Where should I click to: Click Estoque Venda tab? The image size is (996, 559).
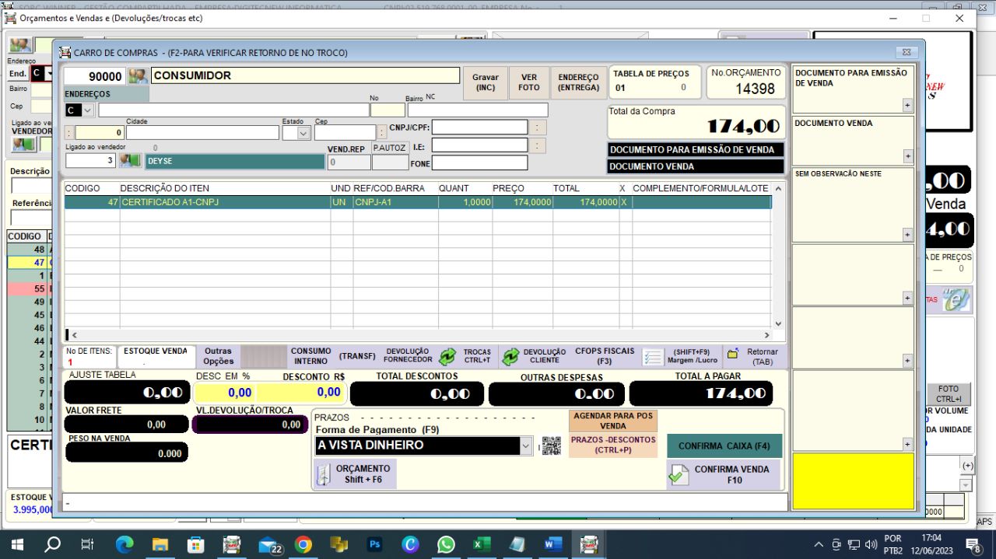[x=156, y=356]
